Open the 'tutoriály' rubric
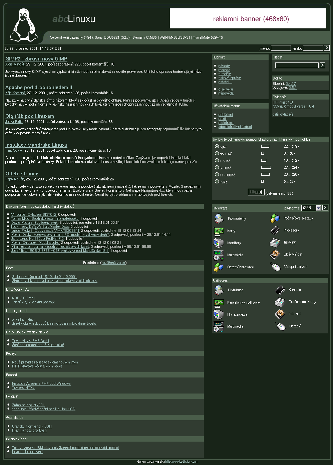 (x=225, y=74)
